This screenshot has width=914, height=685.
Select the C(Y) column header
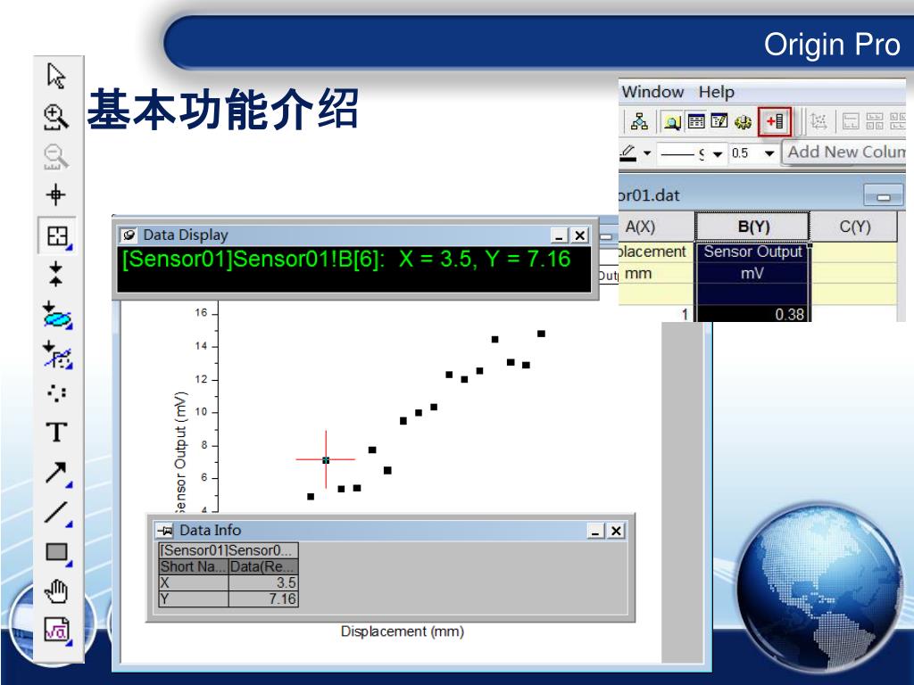(x=854, y=227)
